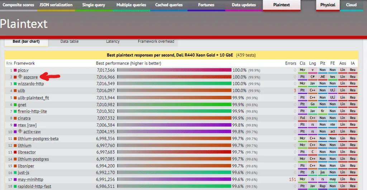Screen dimensions: 367x190
Task: Select the Plaintext tab
Action: coord(282,5)
